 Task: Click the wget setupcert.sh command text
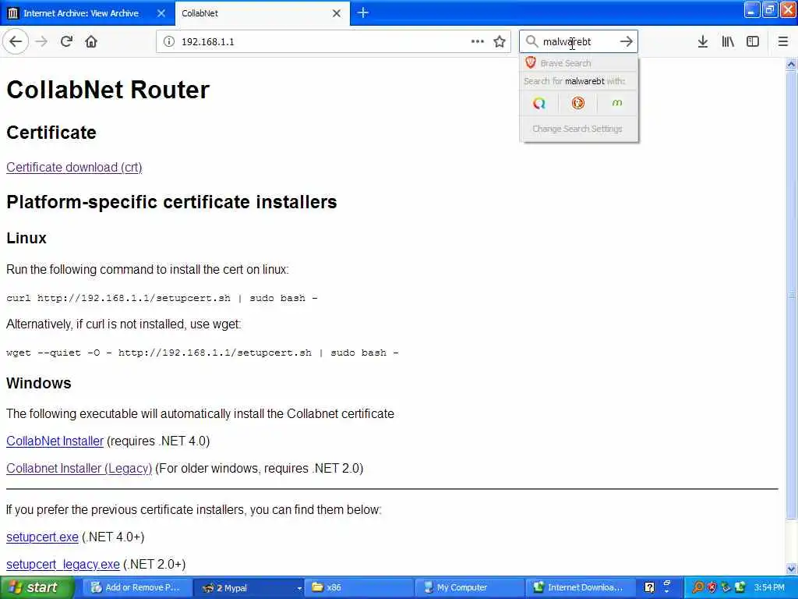(203, 353)
